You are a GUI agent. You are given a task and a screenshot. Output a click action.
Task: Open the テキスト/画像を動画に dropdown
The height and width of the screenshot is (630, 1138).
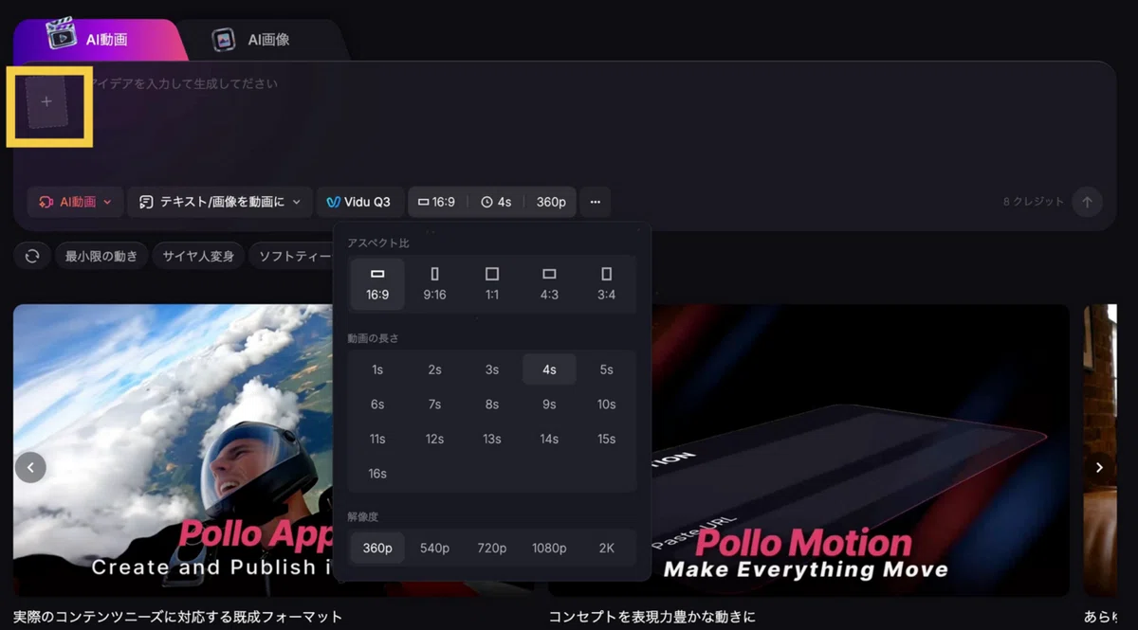click(220, 202)
